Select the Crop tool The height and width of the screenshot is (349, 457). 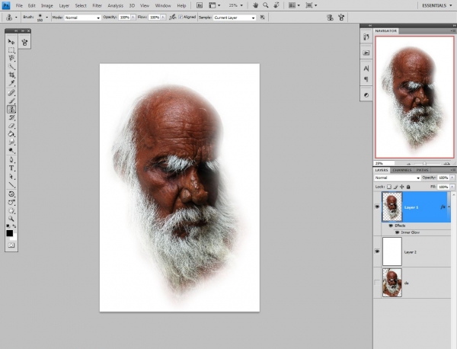tap(11, 75)
